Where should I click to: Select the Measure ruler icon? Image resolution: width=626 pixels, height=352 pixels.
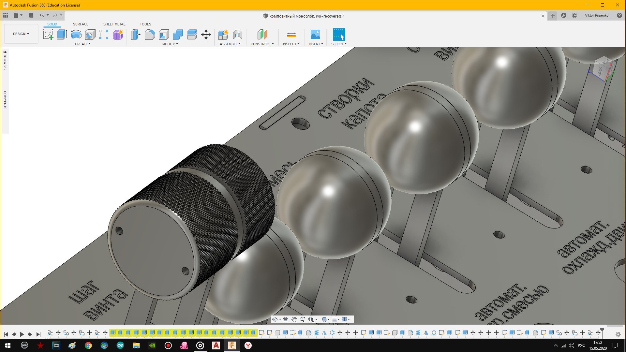(291, 35)
